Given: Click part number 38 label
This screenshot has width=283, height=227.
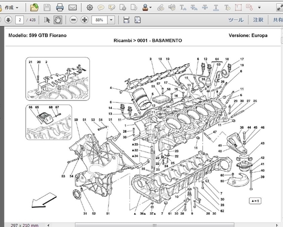Looking at the screenshot, I should pyautogui.click(x=241, y=127).
